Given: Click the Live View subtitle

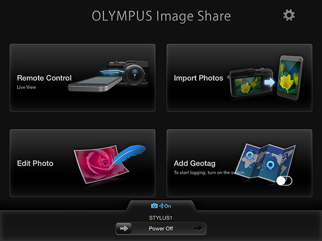Looking at the screenshot, I should tap(26, 87).
